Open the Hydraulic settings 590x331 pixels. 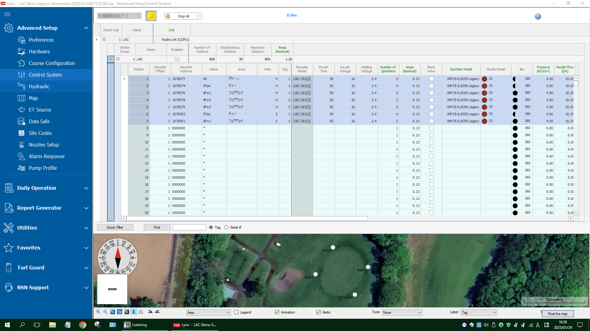click(x=39, y=86)
